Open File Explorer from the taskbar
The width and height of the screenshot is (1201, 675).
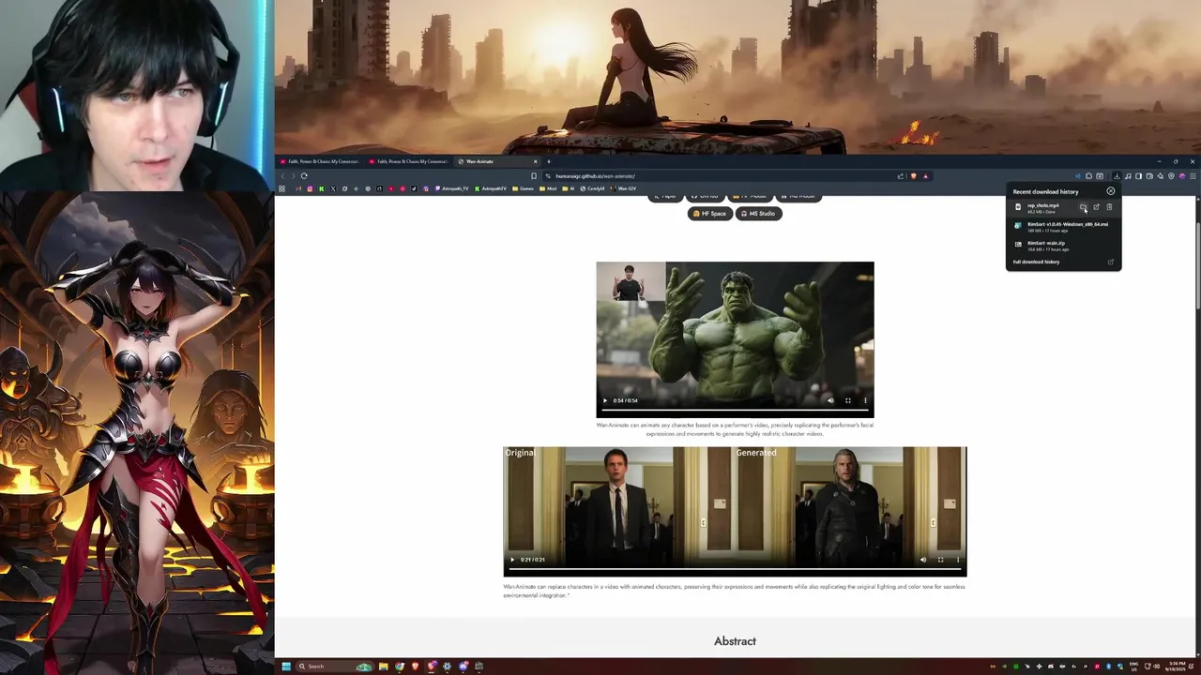(383, 667)
